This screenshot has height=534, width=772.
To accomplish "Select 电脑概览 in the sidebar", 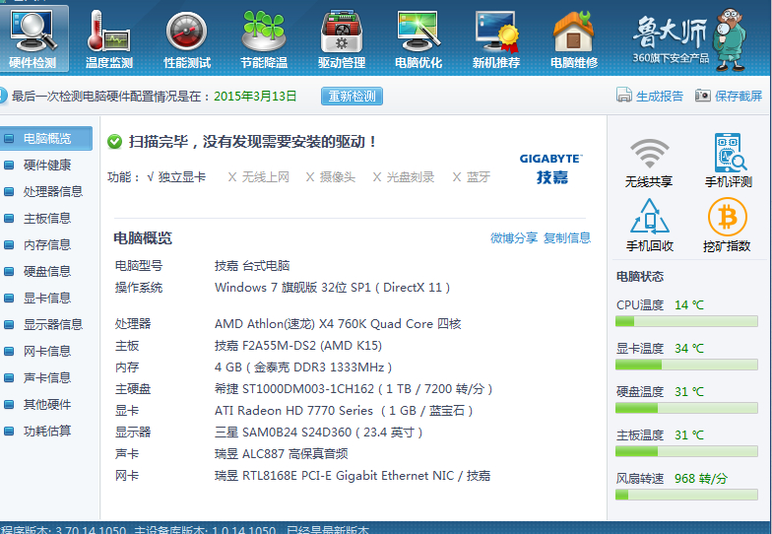I will 46,138.
